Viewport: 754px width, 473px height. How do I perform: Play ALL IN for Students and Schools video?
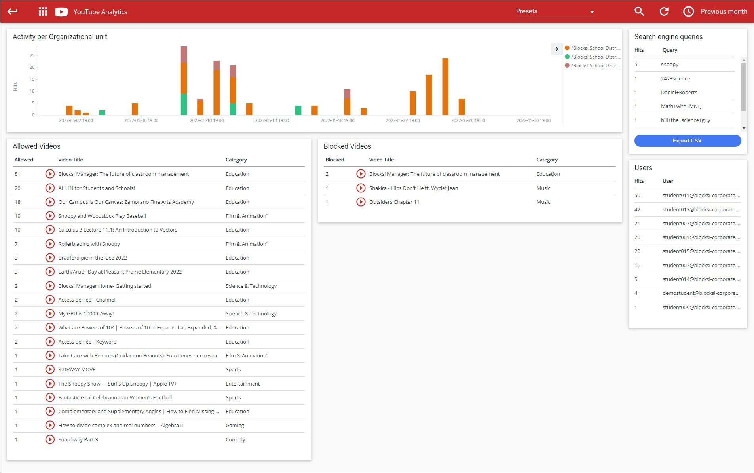point(50,188)
